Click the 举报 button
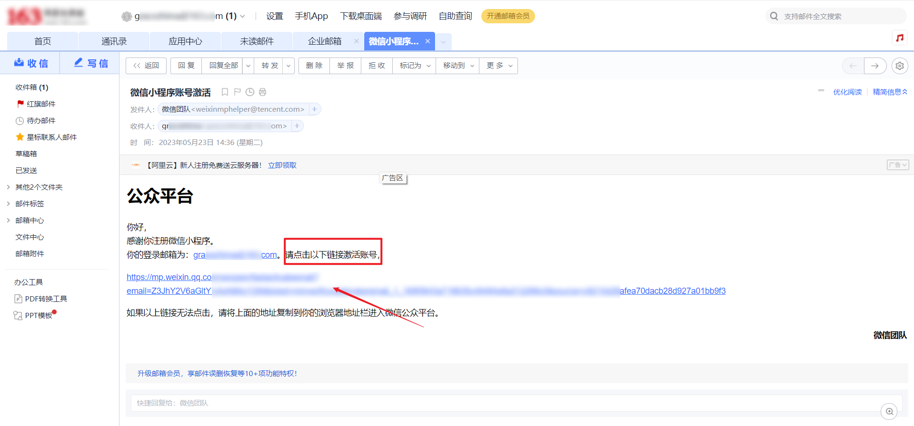The width and height of the screenshot is (914, 426). 345,66
